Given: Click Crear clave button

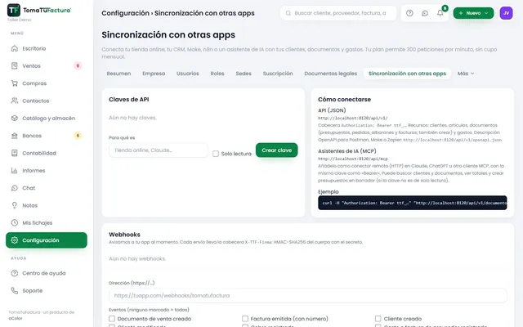Looking at the screenshot, I should (x=276, y=150).
